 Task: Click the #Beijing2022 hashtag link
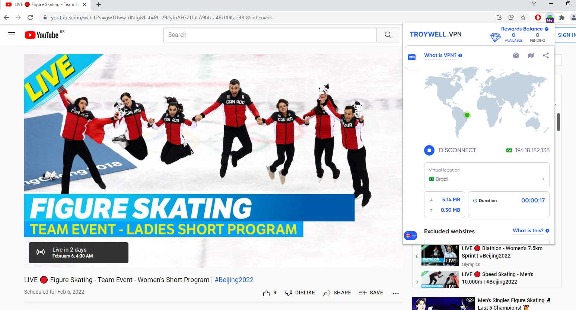[x=234, y=280]
